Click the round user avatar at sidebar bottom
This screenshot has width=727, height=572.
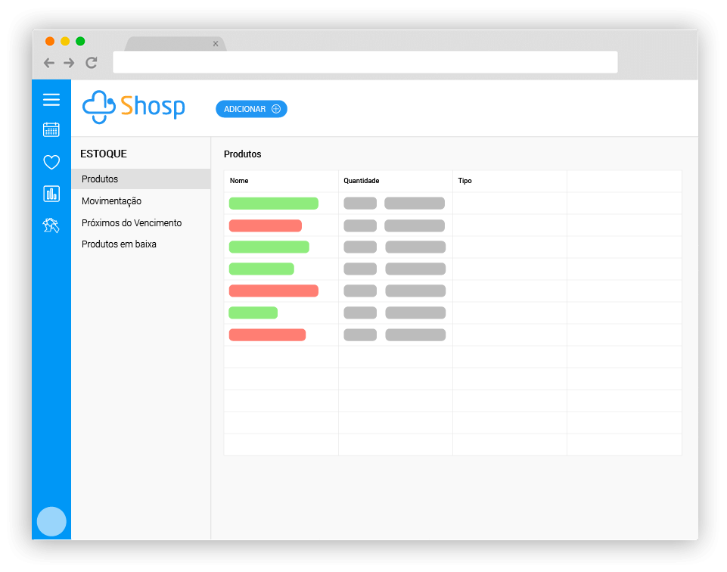pos(51,521)
